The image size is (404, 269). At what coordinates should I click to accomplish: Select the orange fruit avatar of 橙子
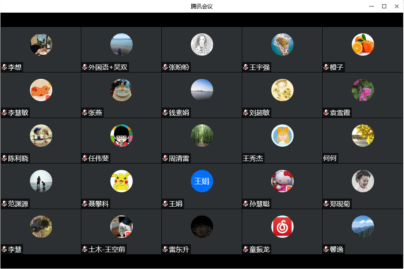[363, 44]
